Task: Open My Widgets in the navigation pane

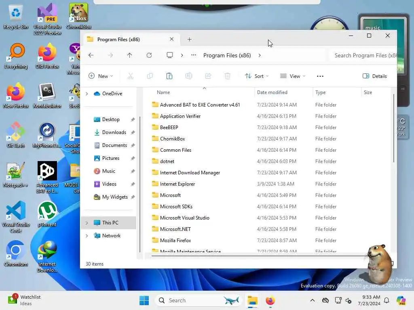Action: coord(114,197)
